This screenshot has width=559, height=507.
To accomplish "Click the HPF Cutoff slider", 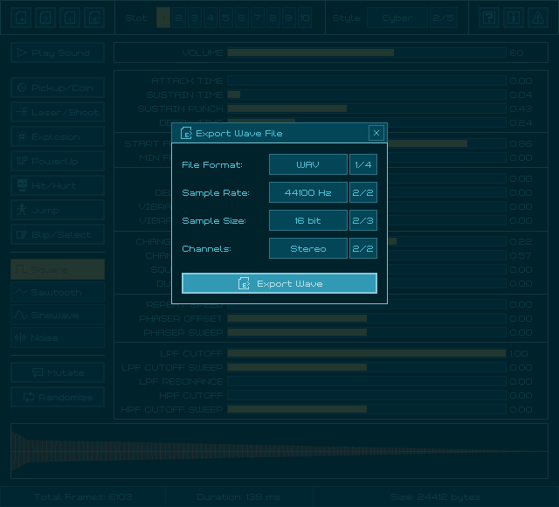I will [x=367, y=395].
